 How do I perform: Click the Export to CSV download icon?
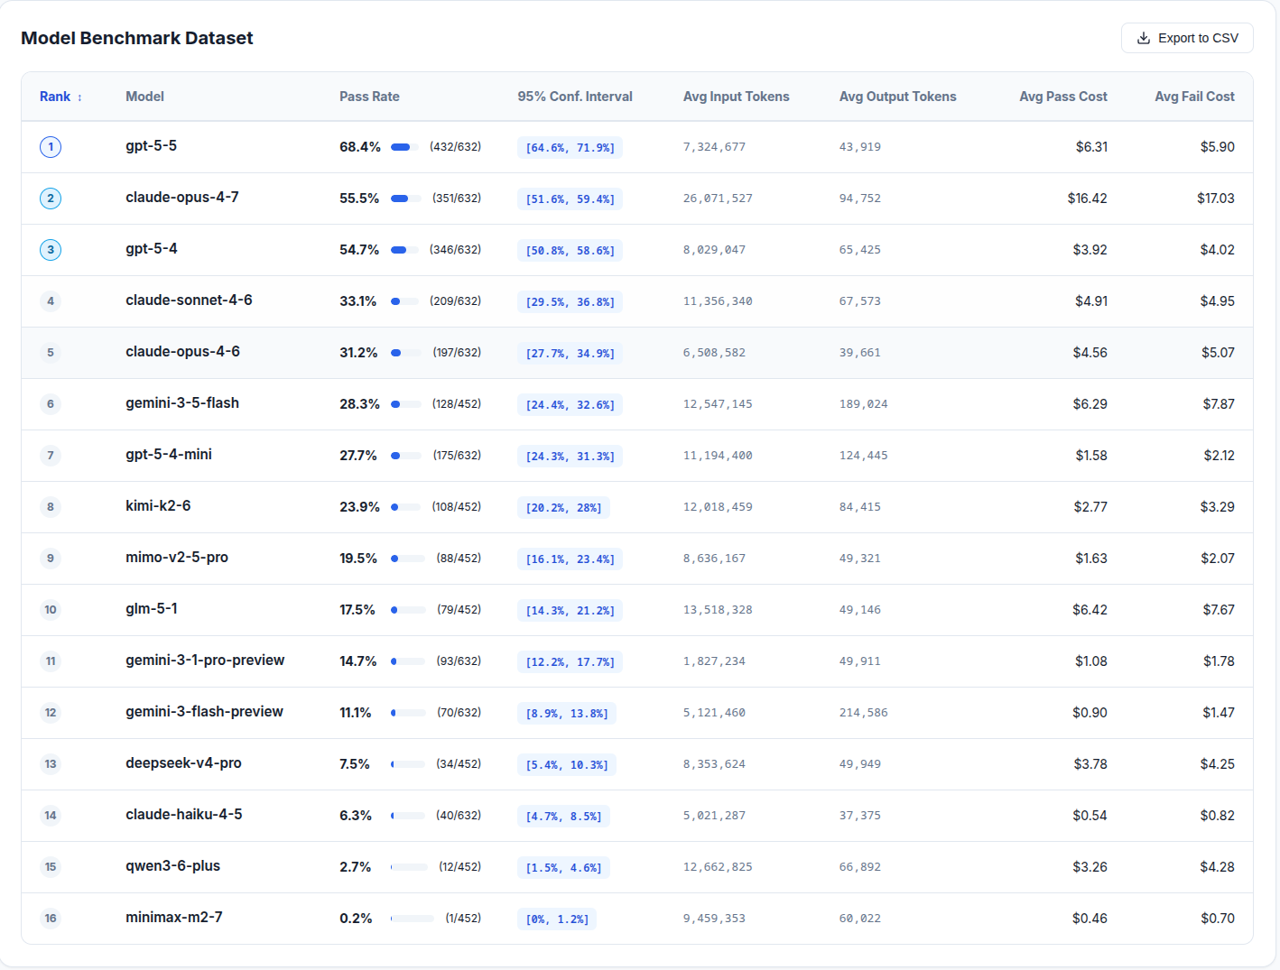[x=1144, y=38]
